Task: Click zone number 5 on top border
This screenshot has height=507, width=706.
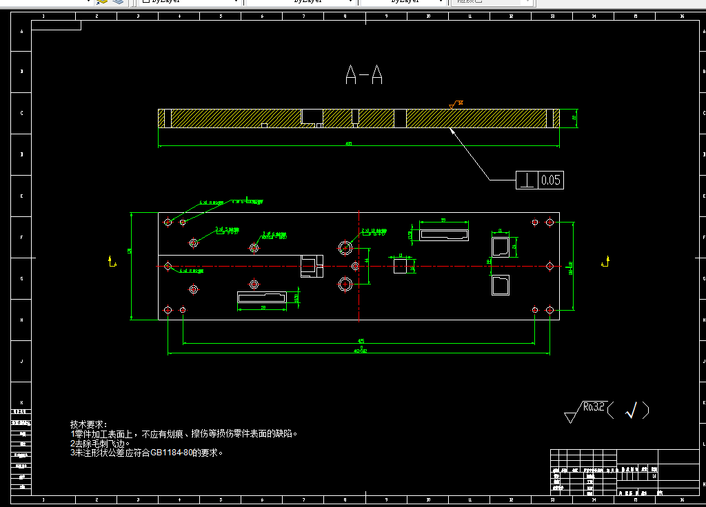Action: pos(221,17)
